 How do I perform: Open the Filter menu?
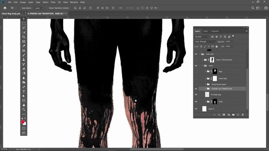53,2
